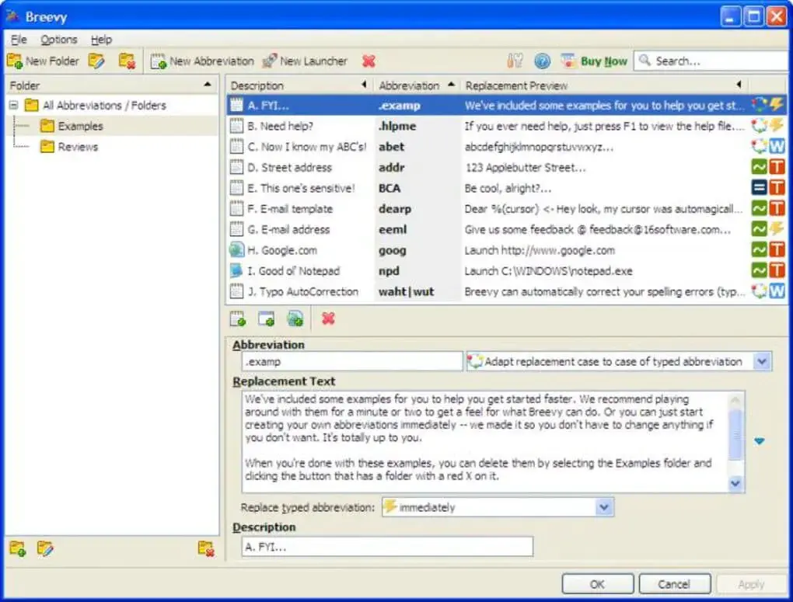This screenshot has width=793, height=602.
Task: Click the Cancel button
Action: pos(675,584)
